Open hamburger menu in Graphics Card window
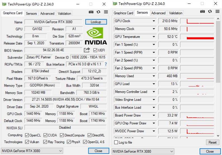This screenshot has height=155, width=222. [x=106, y=12]
